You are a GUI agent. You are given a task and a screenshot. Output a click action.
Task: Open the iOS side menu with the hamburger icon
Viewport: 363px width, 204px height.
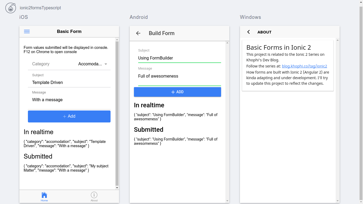point(27,31)
